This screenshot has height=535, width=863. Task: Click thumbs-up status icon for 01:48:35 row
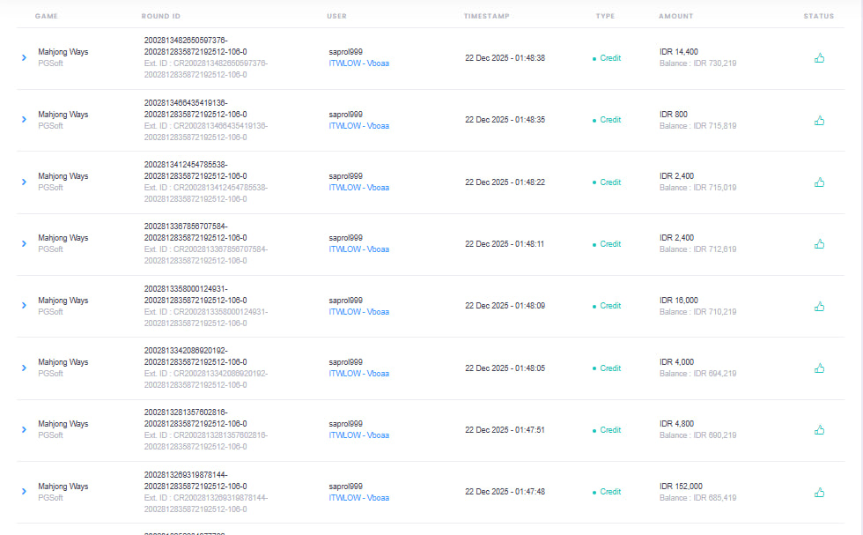coord(819,120)
